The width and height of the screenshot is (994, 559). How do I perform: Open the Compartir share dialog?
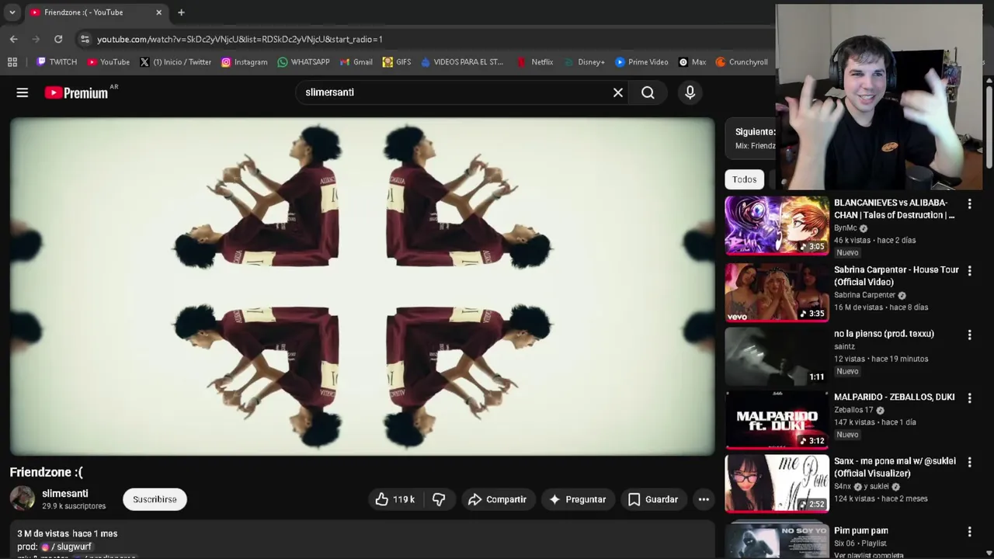pos(497,499)
